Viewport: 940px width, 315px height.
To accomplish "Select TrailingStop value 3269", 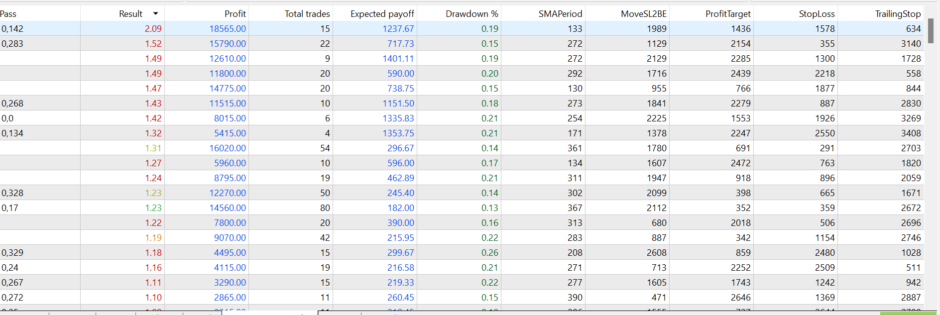I will (x=911, y=118).
